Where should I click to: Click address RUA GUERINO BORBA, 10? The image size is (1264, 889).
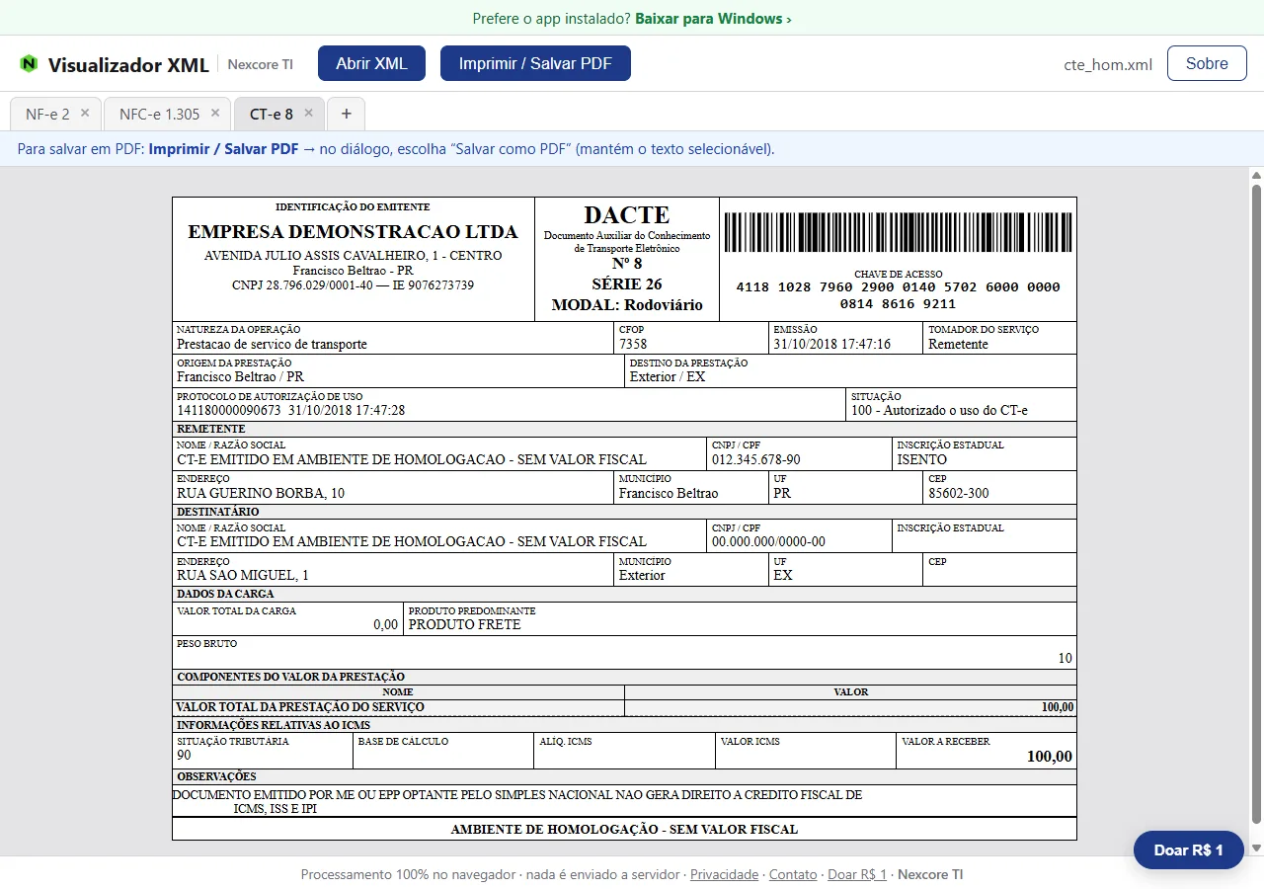pos(261,493)
